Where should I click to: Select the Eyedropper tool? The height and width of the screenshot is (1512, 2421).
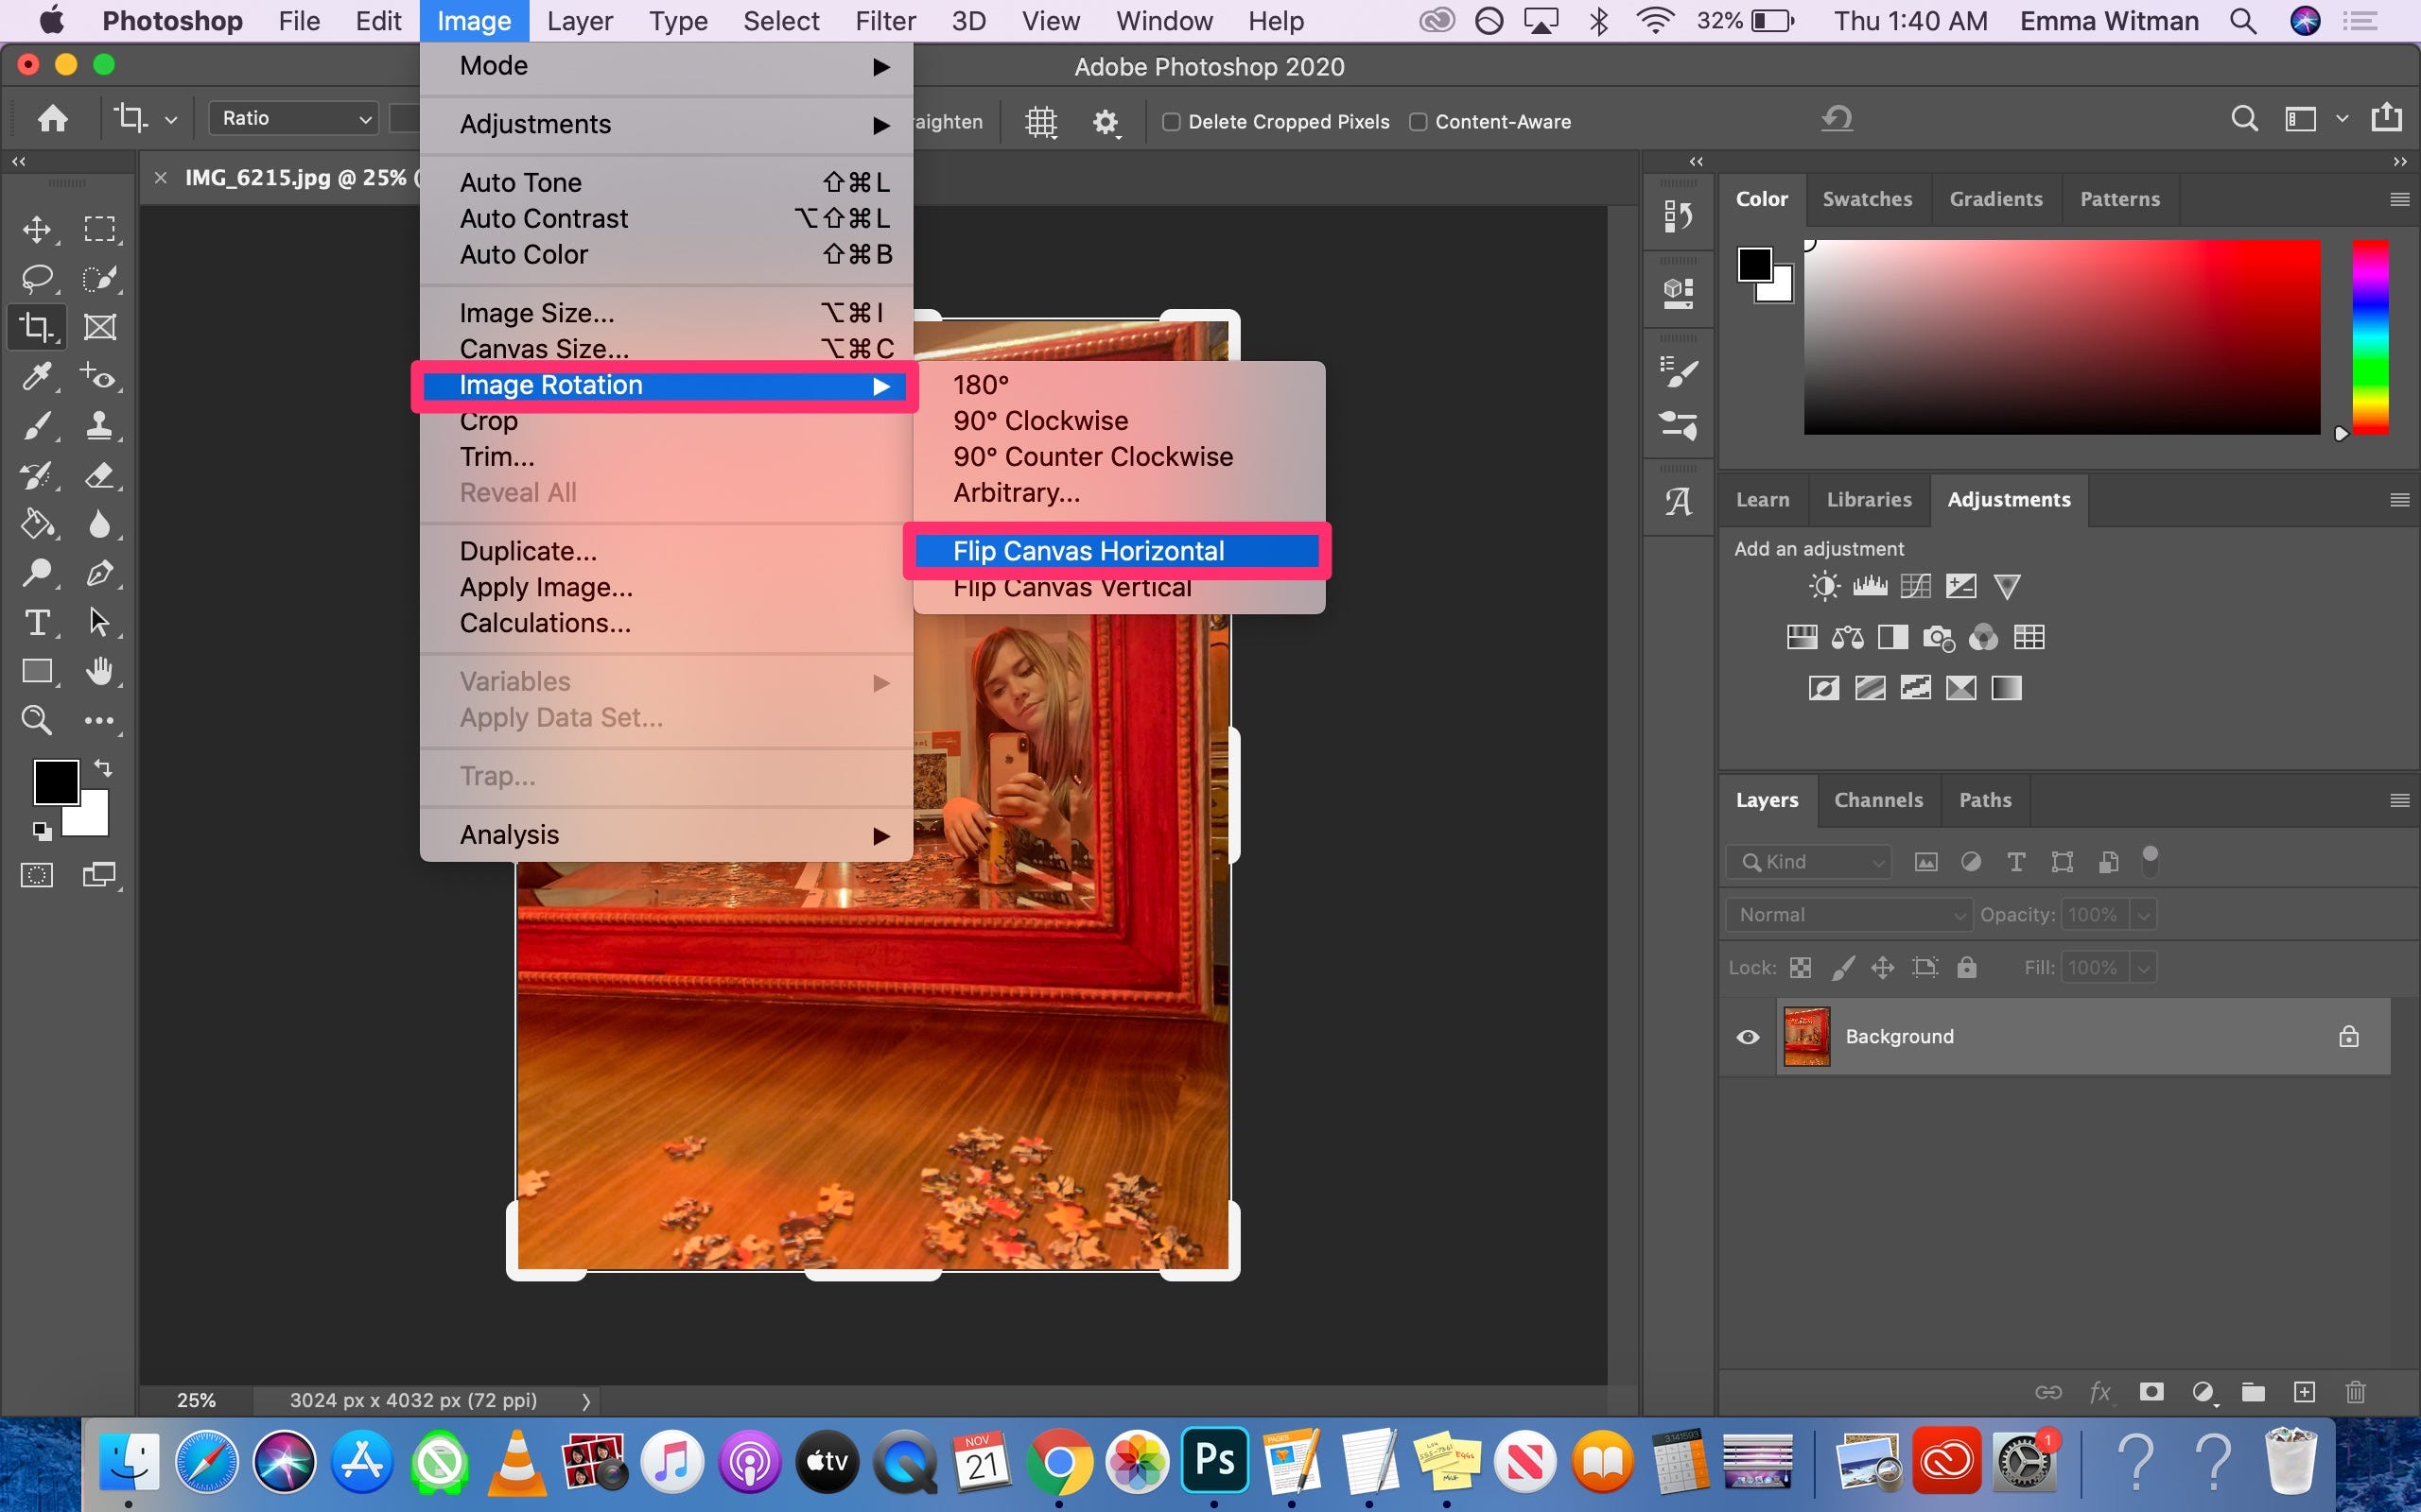pos(37,376)
